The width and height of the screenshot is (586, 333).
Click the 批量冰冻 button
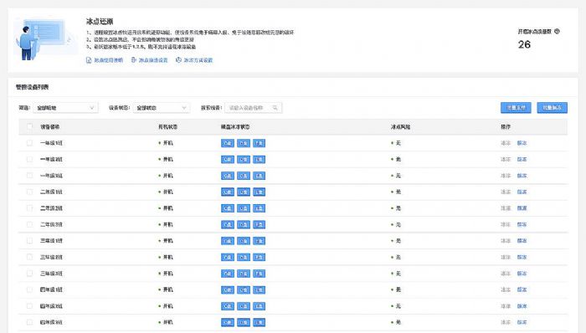[x=516, y=108]
